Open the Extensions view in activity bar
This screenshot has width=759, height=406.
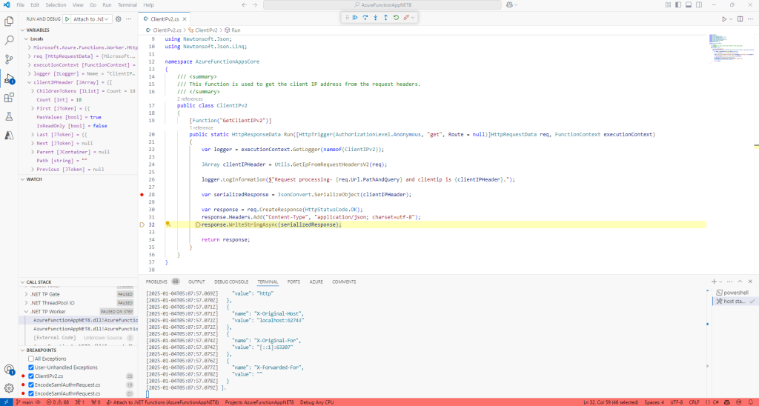(x=10, y=97)
